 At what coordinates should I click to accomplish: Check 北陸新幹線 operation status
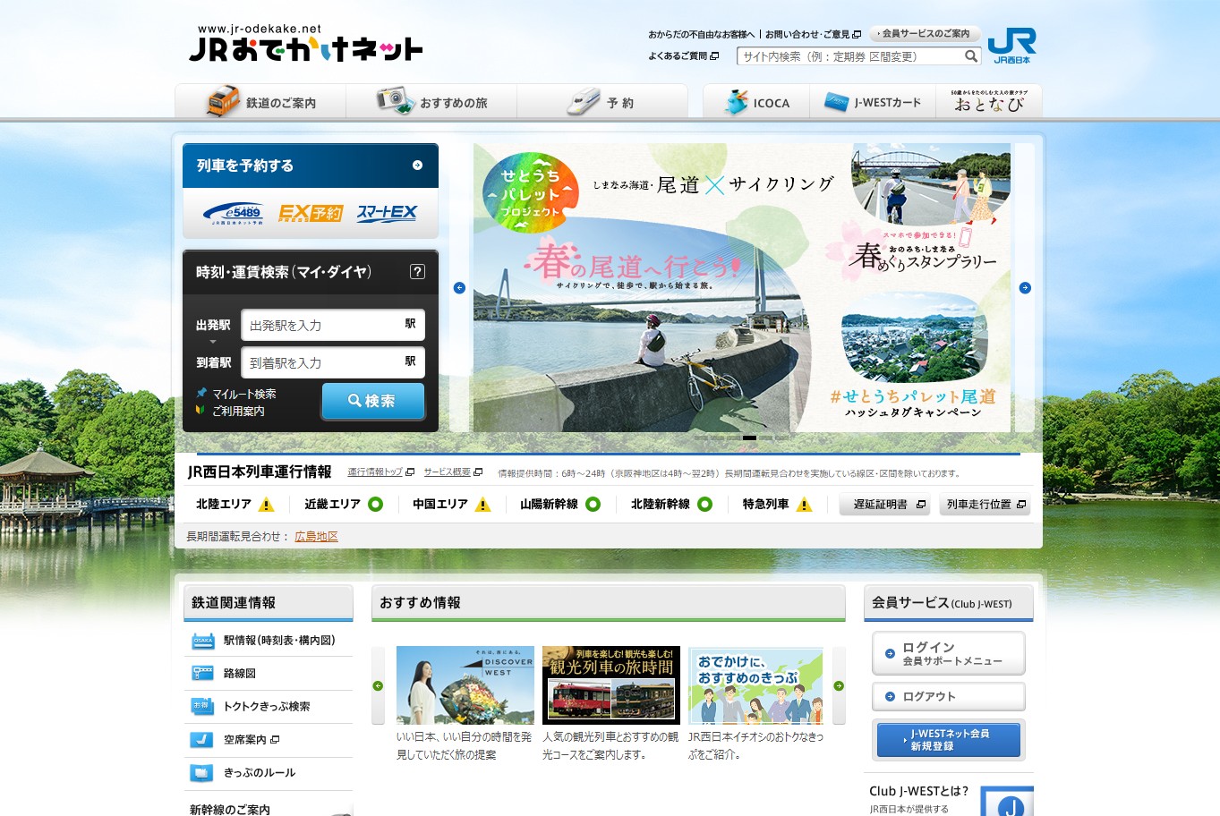(671, 504)
